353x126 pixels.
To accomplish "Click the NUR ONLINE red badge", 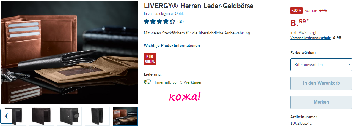I will coord(150,59).
